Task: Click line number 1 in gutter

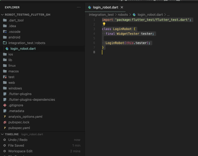Action: click(x=94, y=20)
